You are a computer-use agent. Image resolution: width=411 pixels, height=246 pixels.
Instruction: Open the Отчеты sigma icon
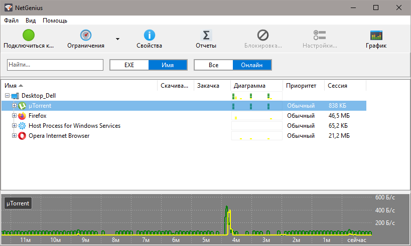pos(206,35)
